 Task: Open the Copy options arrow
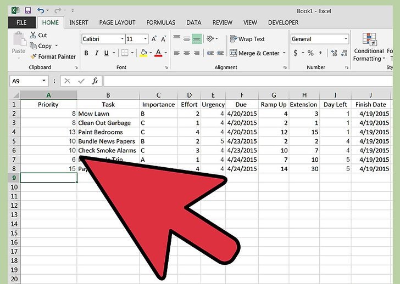[57, 46]
